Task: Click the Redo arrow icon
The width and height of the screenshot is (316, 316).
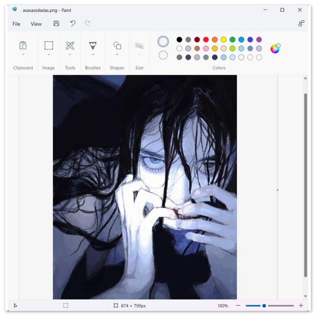Action: [x=88, y=23]
